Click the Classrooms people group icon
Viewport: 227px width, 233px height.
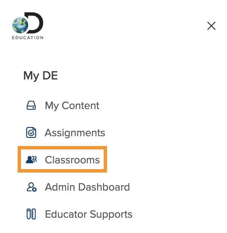tap(31, 160)
